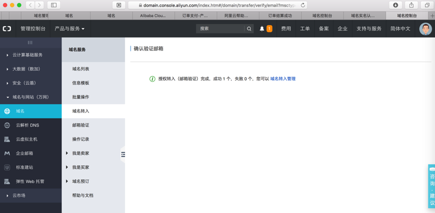435x213 pixels.
Task: Switch to the 订单结算成功 tab
Action: click(280, 16)
